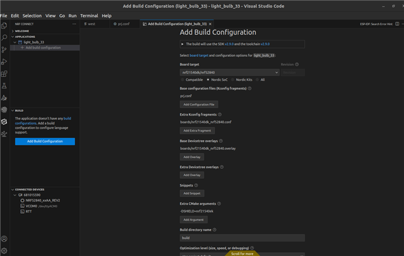The height and width of the screenshot is (256, 404).
Task: Click Add Configuration File button
Action: 199,104
